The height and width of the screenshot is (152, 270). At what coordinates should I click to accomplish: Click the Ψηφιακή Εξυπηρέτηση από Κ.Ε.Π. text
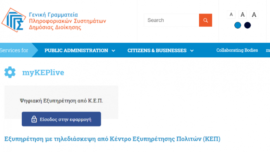61,100
